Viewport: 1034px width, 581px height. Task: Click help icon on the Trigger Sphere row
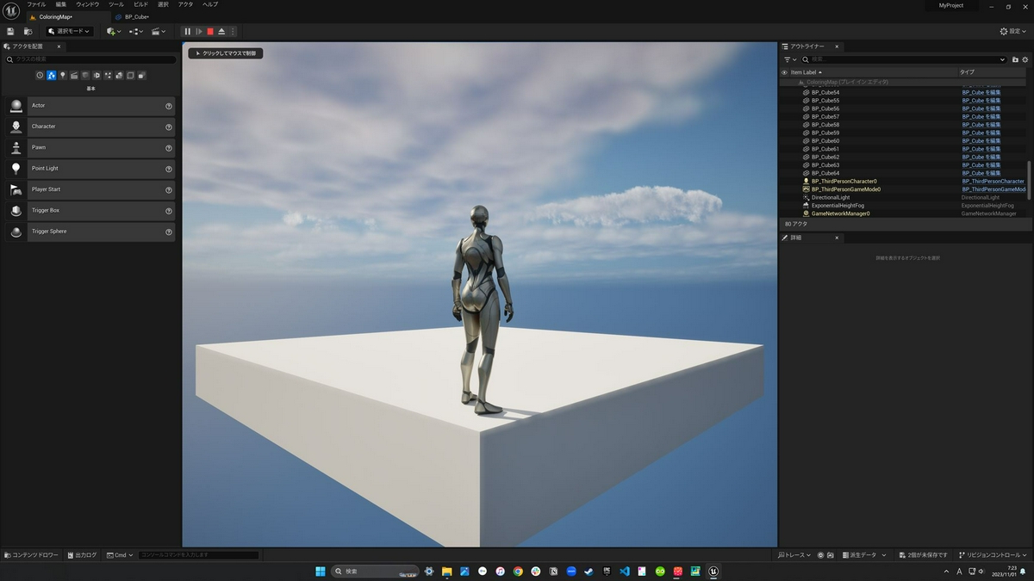coord(169,232)
